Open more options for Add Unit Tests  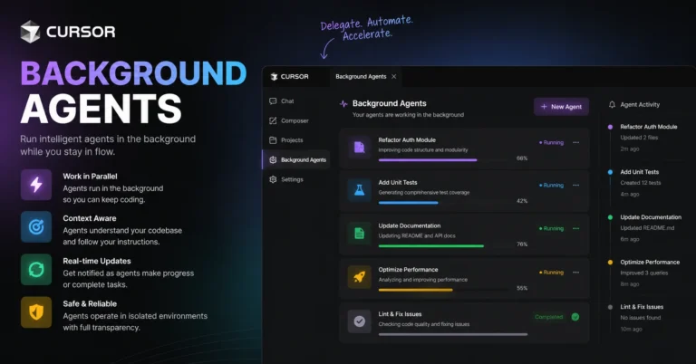(575, 185)
